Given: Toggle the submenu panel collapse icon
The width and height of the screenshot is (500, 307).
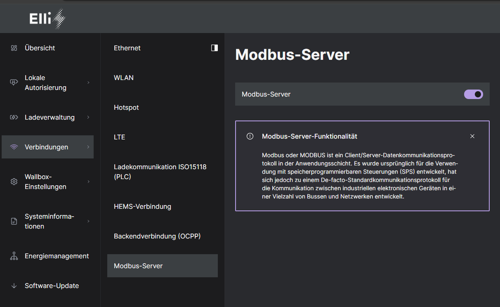Looking at the screenshot, I should click(214, 48).
